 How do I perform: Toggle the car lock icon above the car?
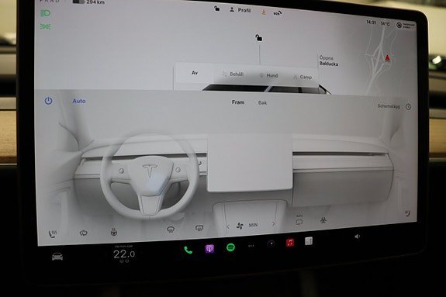point(258,37)
